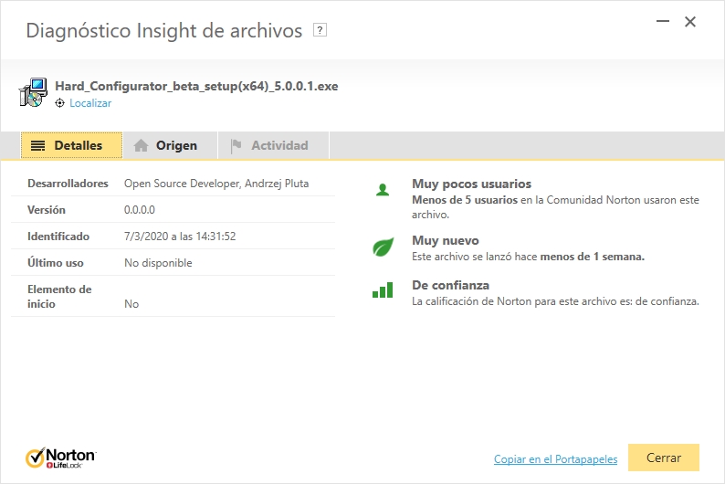Image resolution: width=725 pixels, height=484 pixels.
Task: Open the help question mark icon
Action: tap(320, 30)
